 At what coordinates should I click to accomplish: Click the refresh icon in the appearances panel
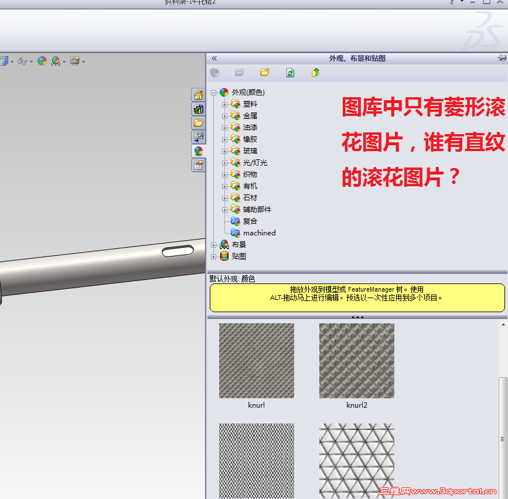tap(290, 73)
